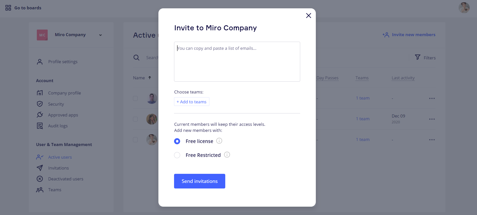Click info icon beside Free Restricted

[x=227, y=155]
